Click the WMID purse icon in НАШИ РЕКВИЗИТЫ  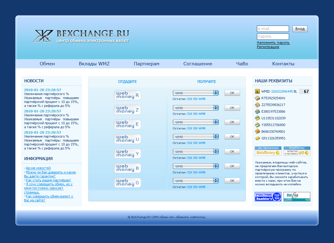(x=257, y=91)
